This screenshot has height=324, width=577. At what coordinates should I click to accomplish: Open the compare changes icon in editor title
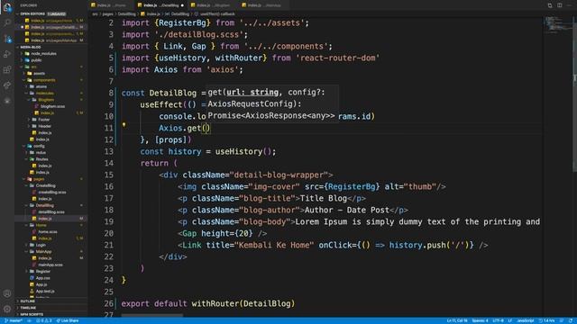550,5
